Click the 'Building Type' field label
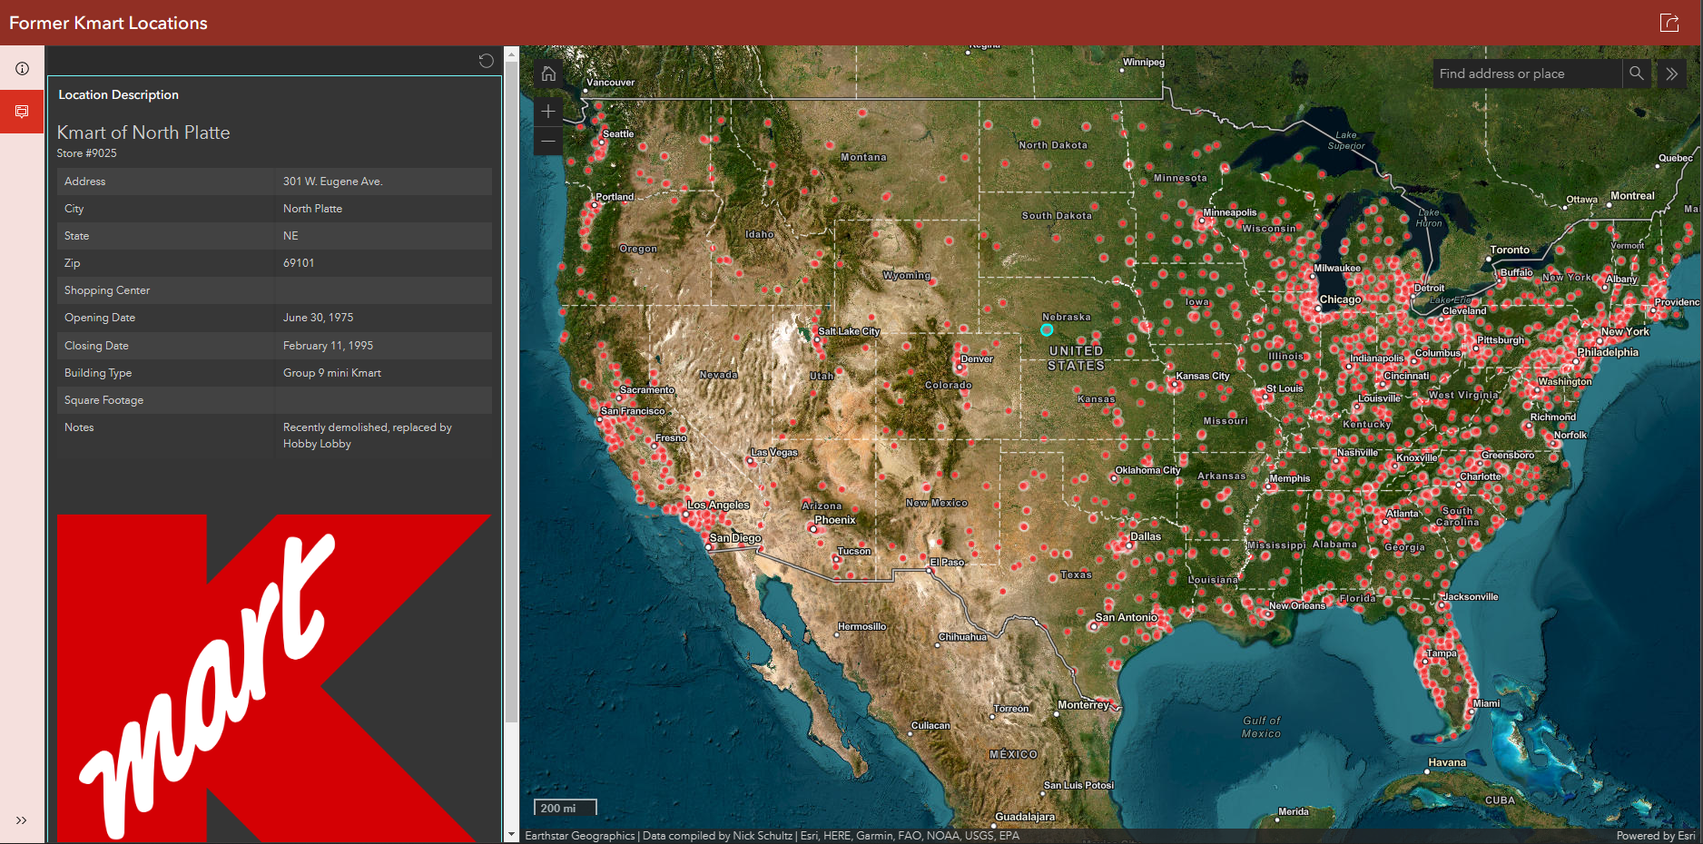Viewport: 1703px width, 844px height. click(98, 373)
